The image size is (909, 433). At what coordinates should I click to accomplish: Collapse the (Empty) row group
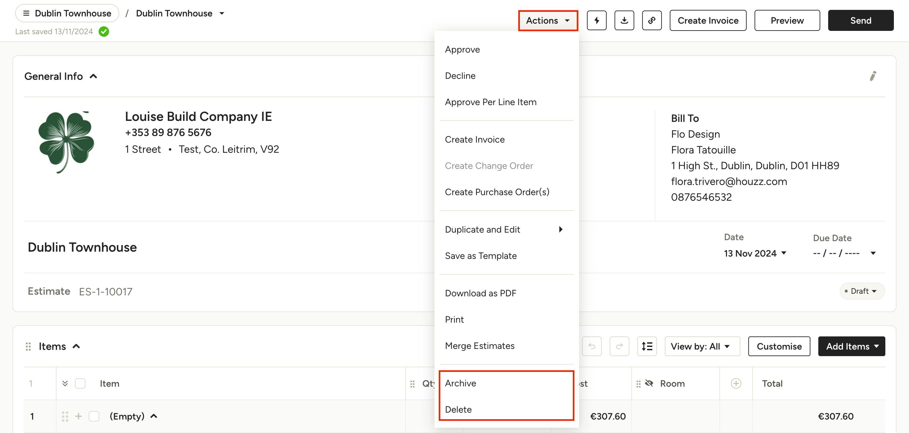(153, 417)
